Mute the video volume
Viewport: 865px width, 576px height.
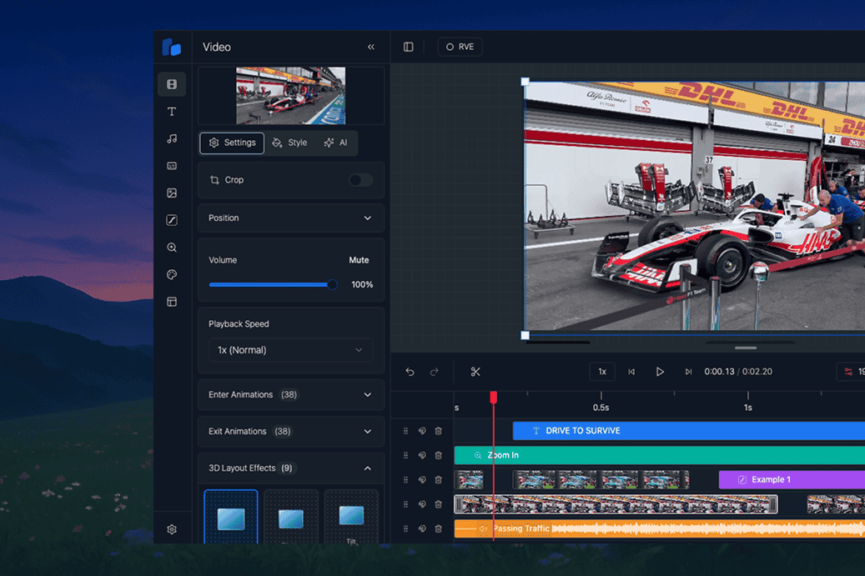tap(359, 259)
